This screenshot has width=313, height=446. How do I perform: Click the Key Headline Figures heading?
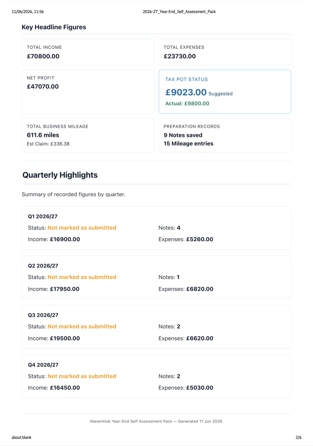click(54, 27)
